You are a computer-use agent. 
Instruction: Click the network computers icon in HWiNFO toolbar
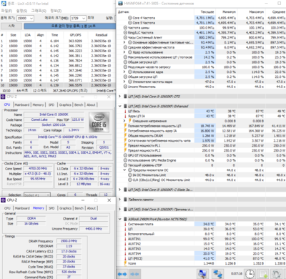(x=217, y=274)
